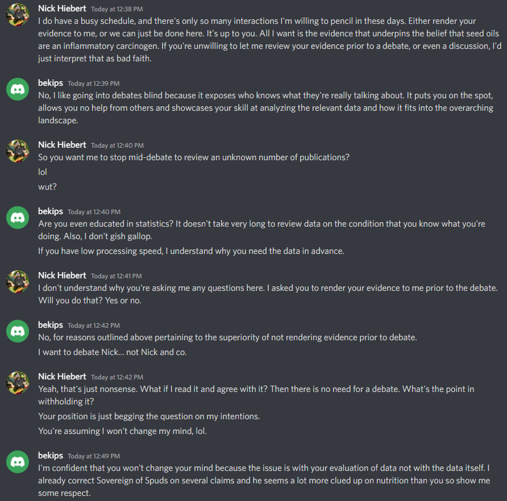The height and width of the screenshot is (501, 507).
Task: Open Nick Hiebert's avatar on the 12:42 PM message
Action: pyautogui.click(x=18, y=383)
